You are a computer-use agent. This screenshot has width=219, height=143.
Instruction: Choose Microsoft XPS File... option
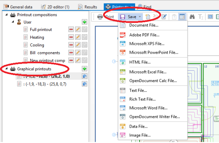153,44
